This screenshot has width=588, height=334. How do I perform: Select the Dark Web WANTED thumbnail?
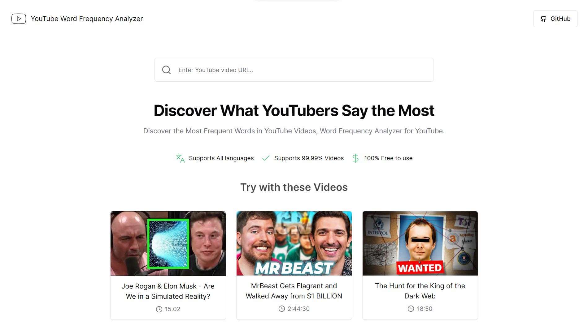point(420,243)
